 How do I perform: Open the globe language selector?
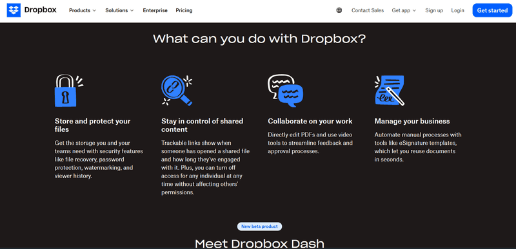tap(339, 10)
